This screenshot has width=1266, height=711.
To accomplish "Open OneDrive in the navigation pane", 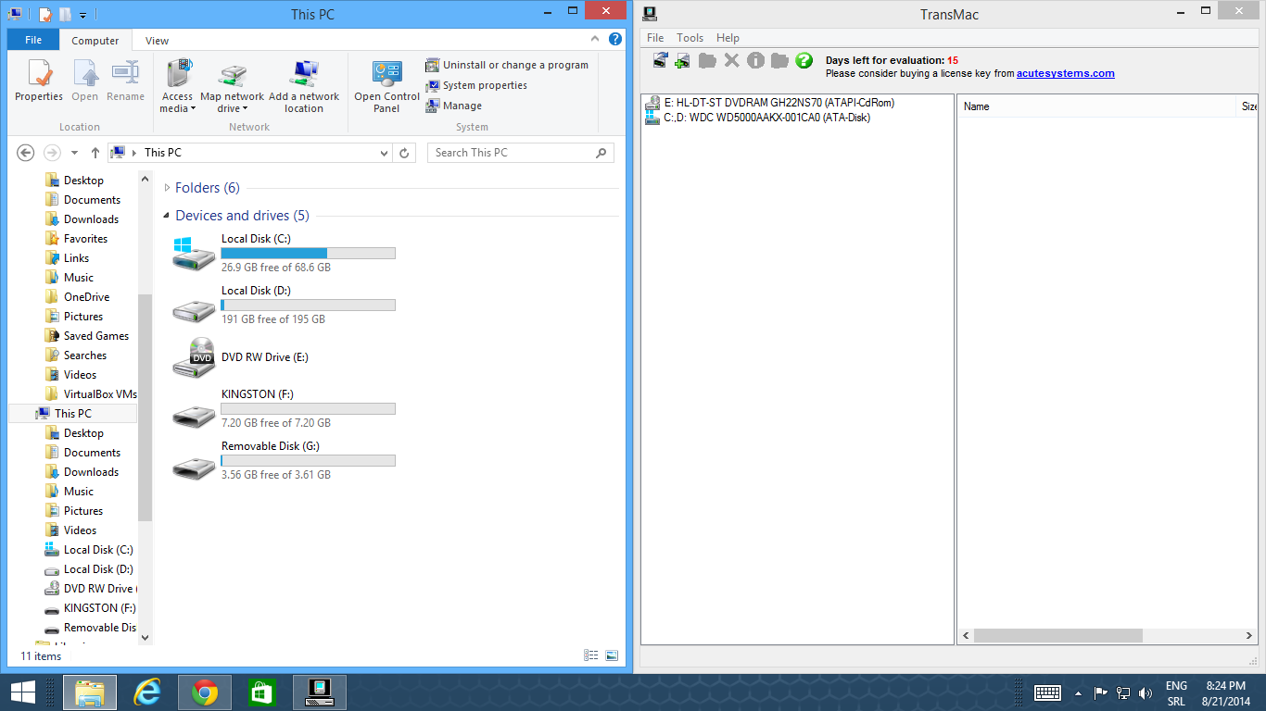I will pyautogui.click(x=86, y=297).
